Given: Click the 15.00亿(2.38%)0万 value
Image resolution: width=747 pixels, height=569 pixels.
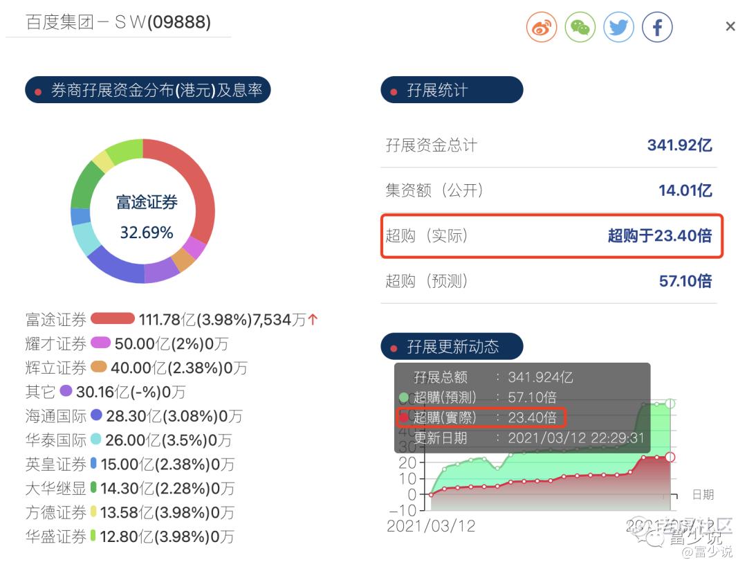Looking at the screenshot, I should tap(167, 464).
